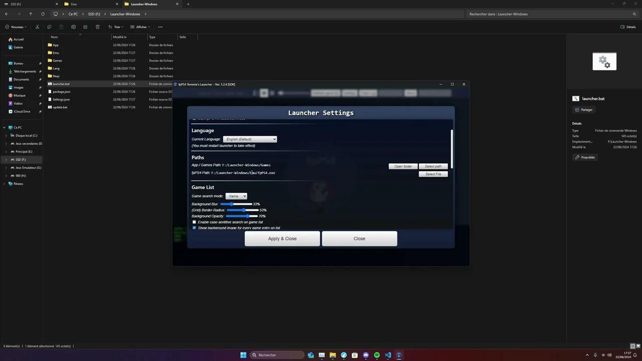
Task: Open the Game search mode dropdown
Action: [236, 196]
